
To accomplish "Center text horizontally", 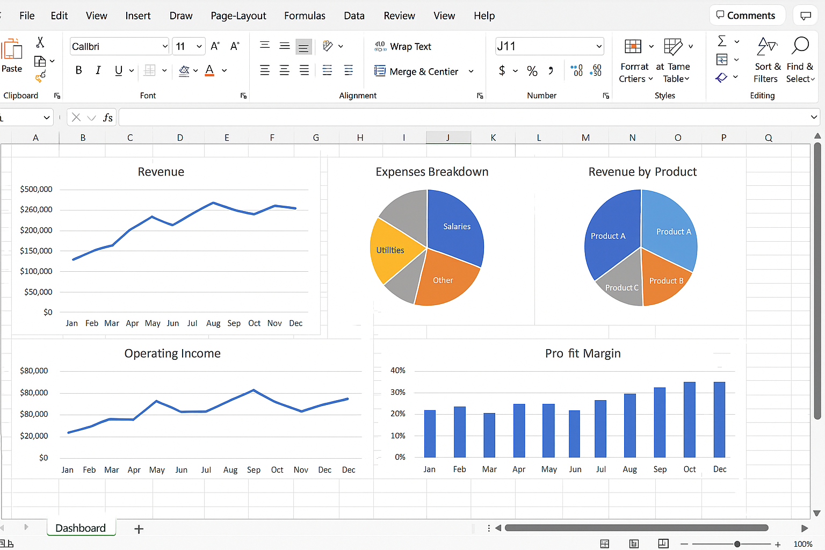I will point(284,70).
